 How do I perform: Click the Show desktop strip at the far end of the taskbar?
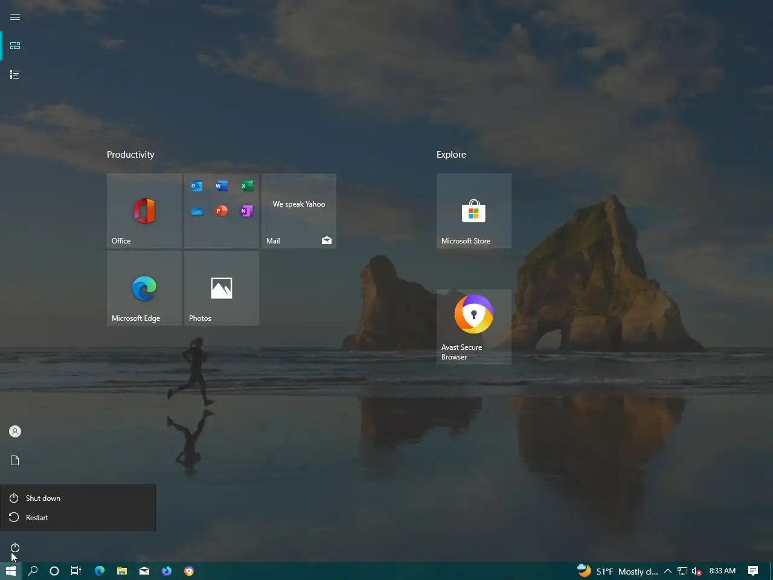coord(771,571)
